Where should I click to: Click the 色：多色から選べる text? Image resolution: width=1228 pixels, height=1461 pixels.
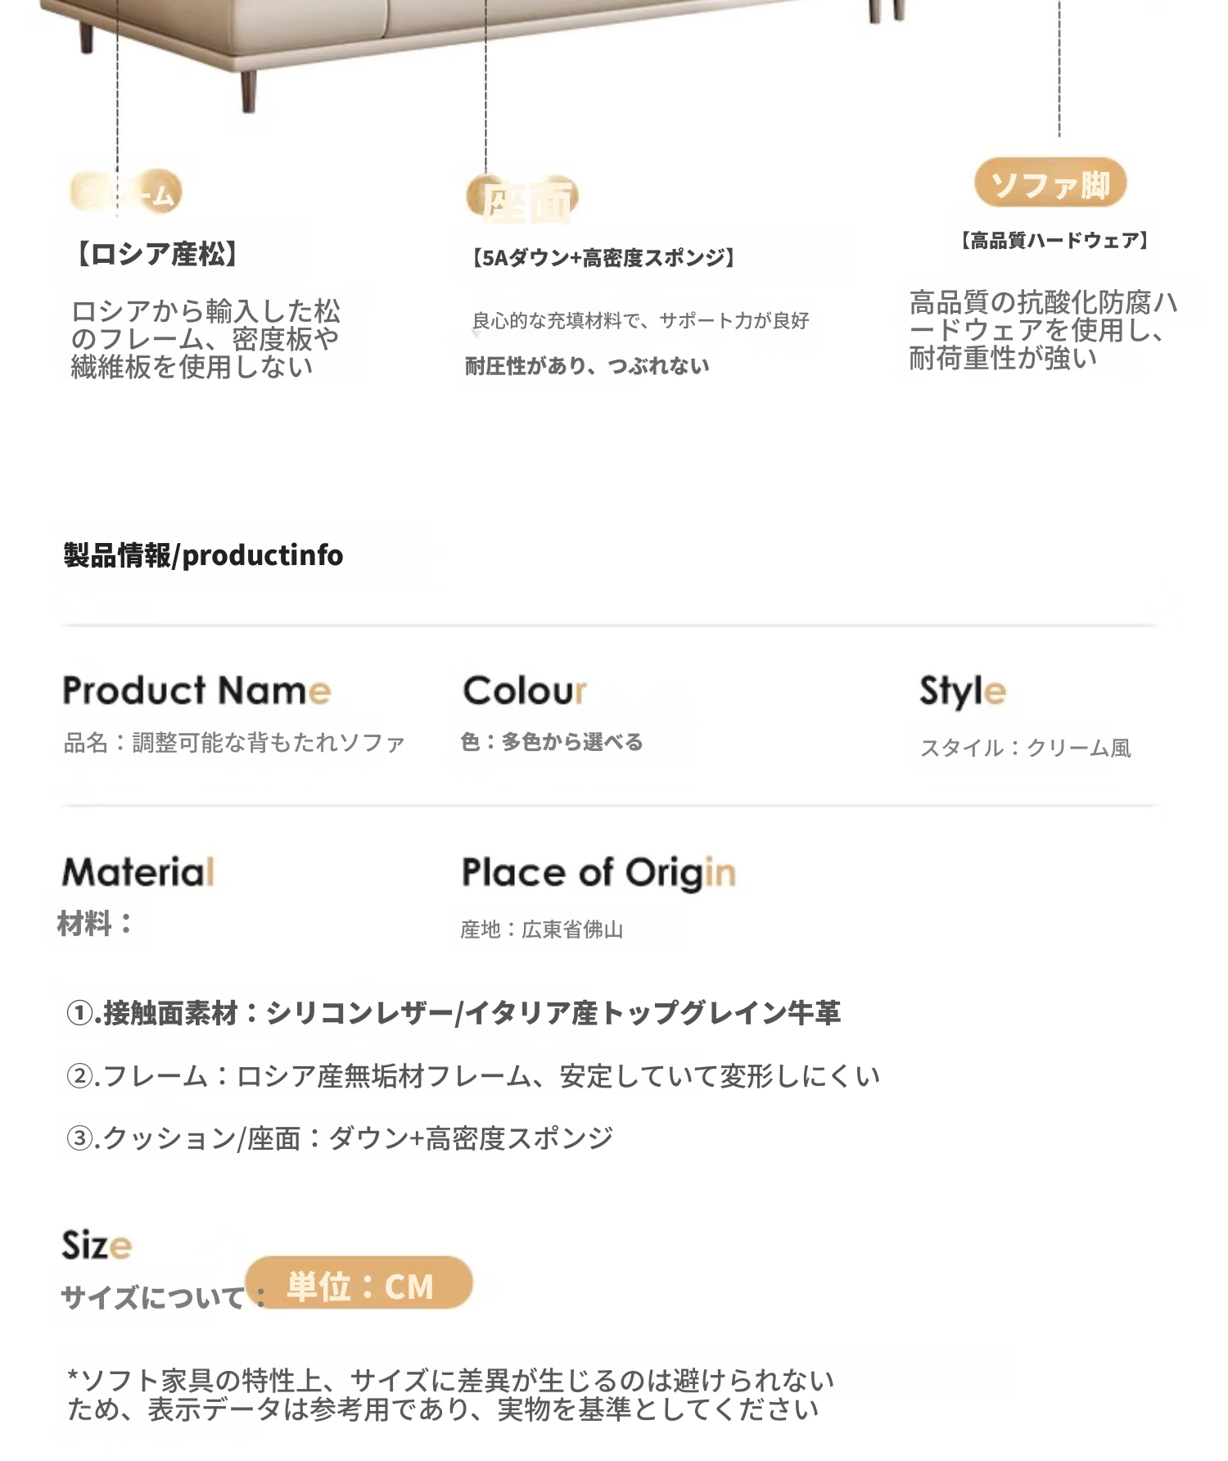[553, 742]
